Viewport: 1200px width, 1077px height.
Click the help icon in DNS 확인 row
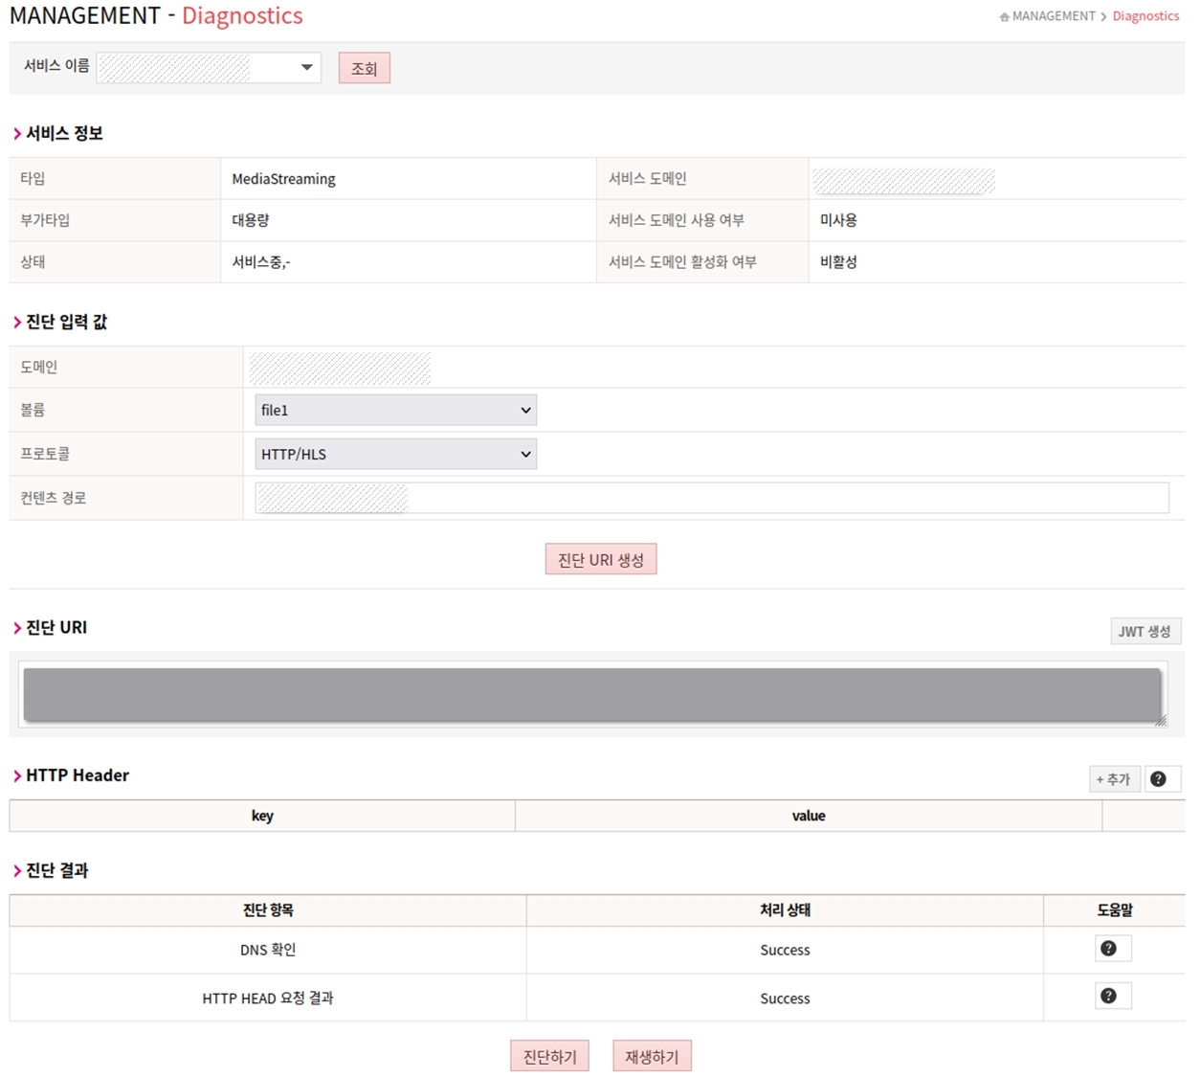[x=1108, y=949]
